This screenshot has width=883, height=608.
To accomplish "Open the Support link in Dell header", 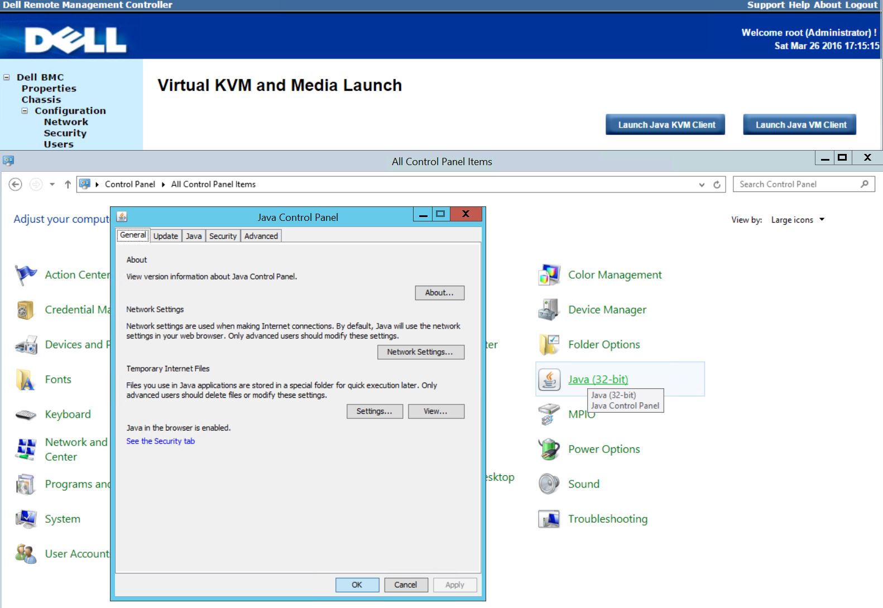I will (x=766, y=5).
